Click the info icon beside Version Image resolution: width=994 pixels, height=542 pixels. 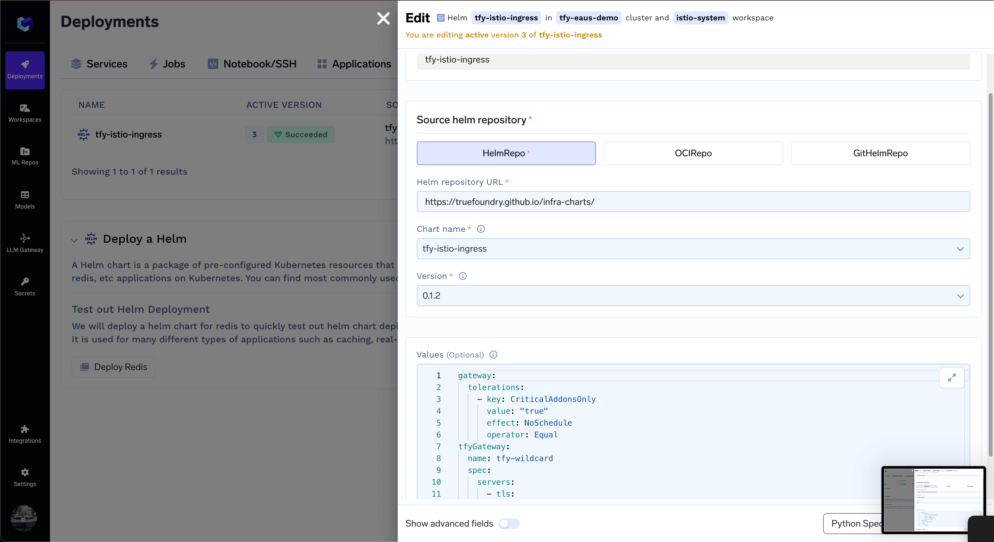[463, 276]
